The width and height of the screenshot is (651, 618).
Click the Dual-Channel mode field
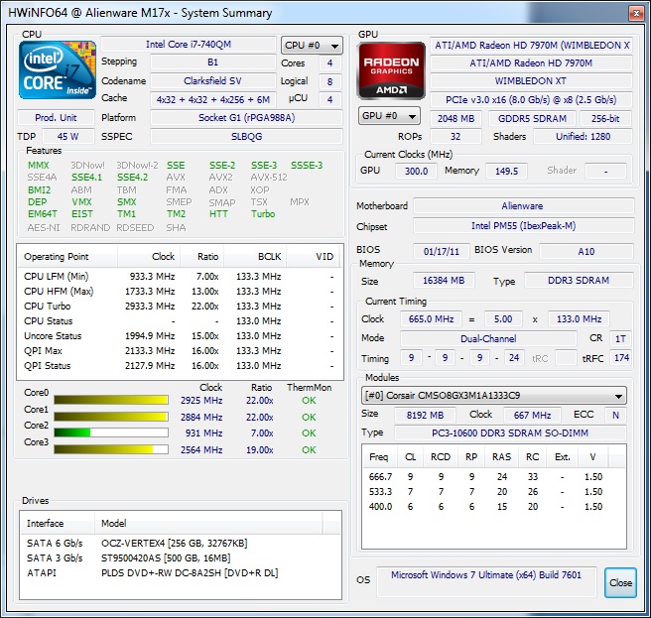488,339
